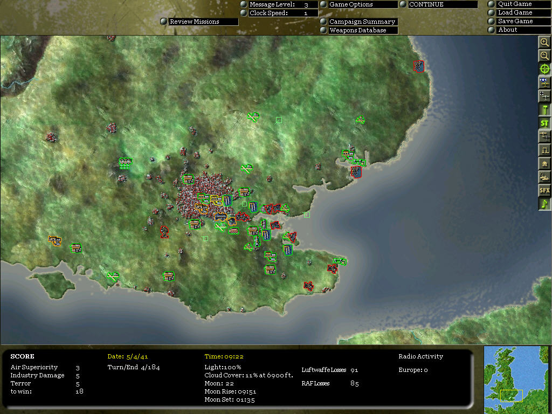Click the Time 09:22 readout
Image resolution: width=552 pixels, height=414 pixels.
[x=224, y=357]
